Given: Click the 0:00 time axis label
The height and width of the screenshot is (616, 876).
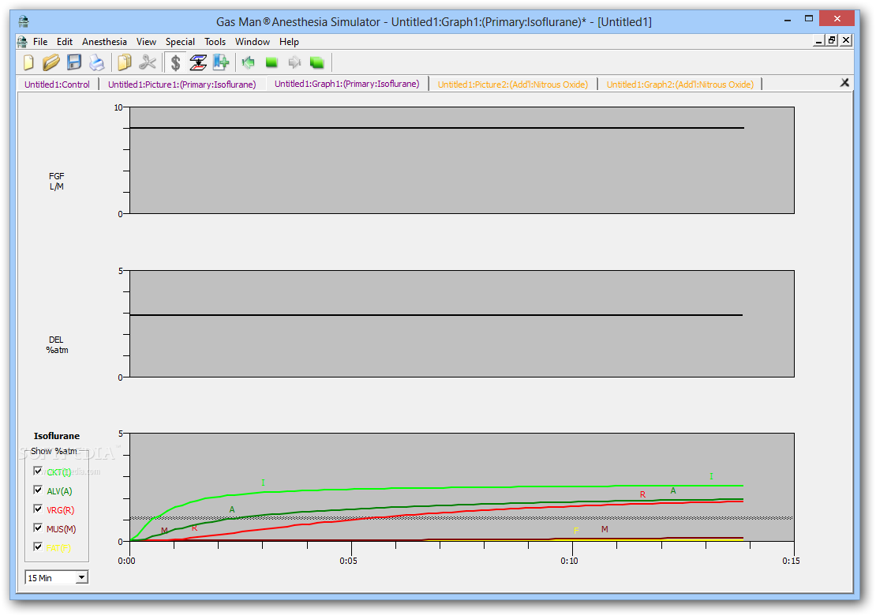Looking at the screenshot, I should (x=127, y=561).
